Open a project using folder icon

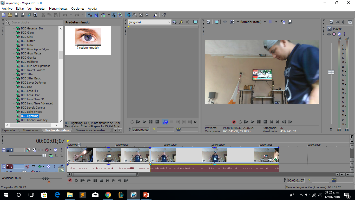(10, 15)
